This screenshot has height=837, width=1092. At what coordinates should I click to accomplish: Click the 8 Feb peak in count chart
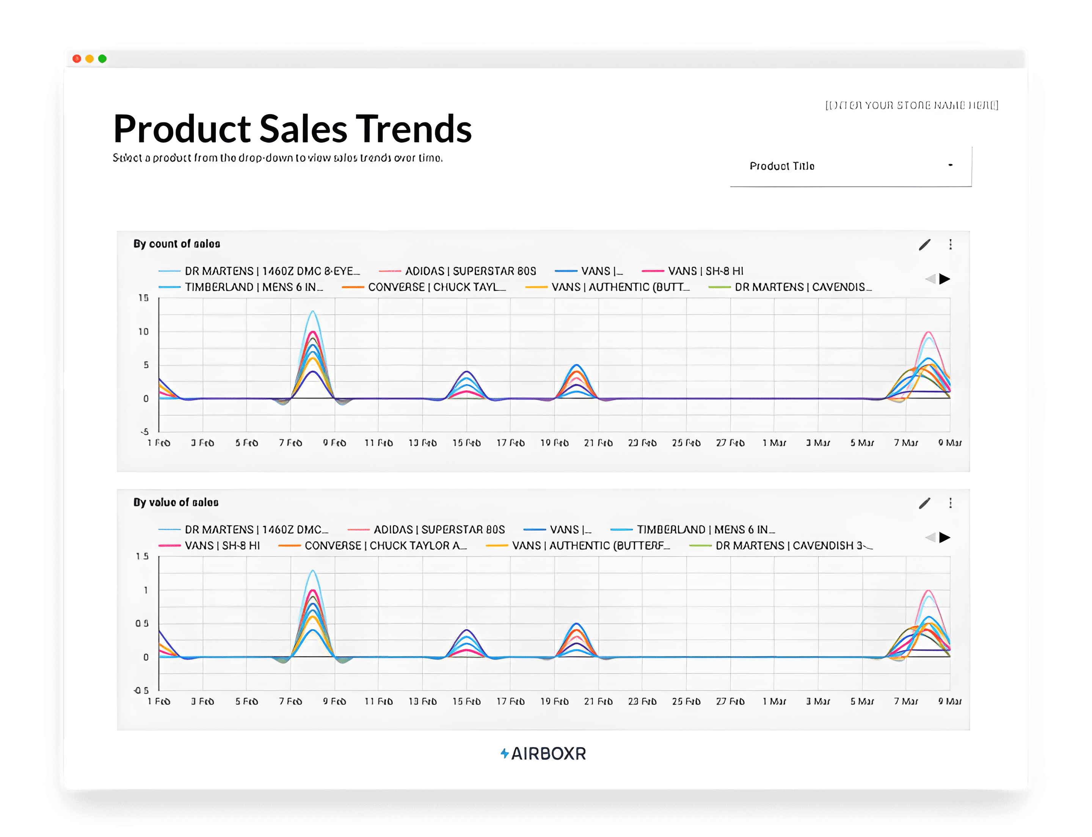tap(312, 311)
